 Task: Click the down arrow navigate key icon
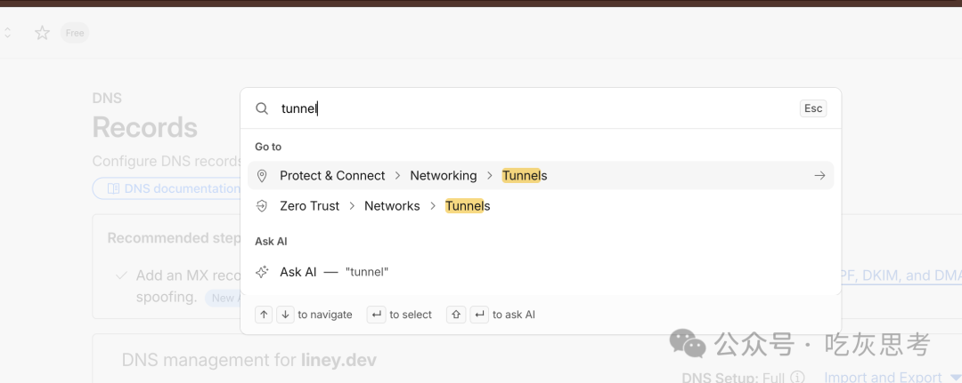click(285, 315)
